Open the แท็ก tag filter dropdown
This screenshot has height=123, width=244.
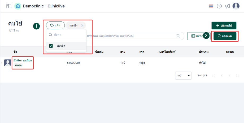coord(55,25)
